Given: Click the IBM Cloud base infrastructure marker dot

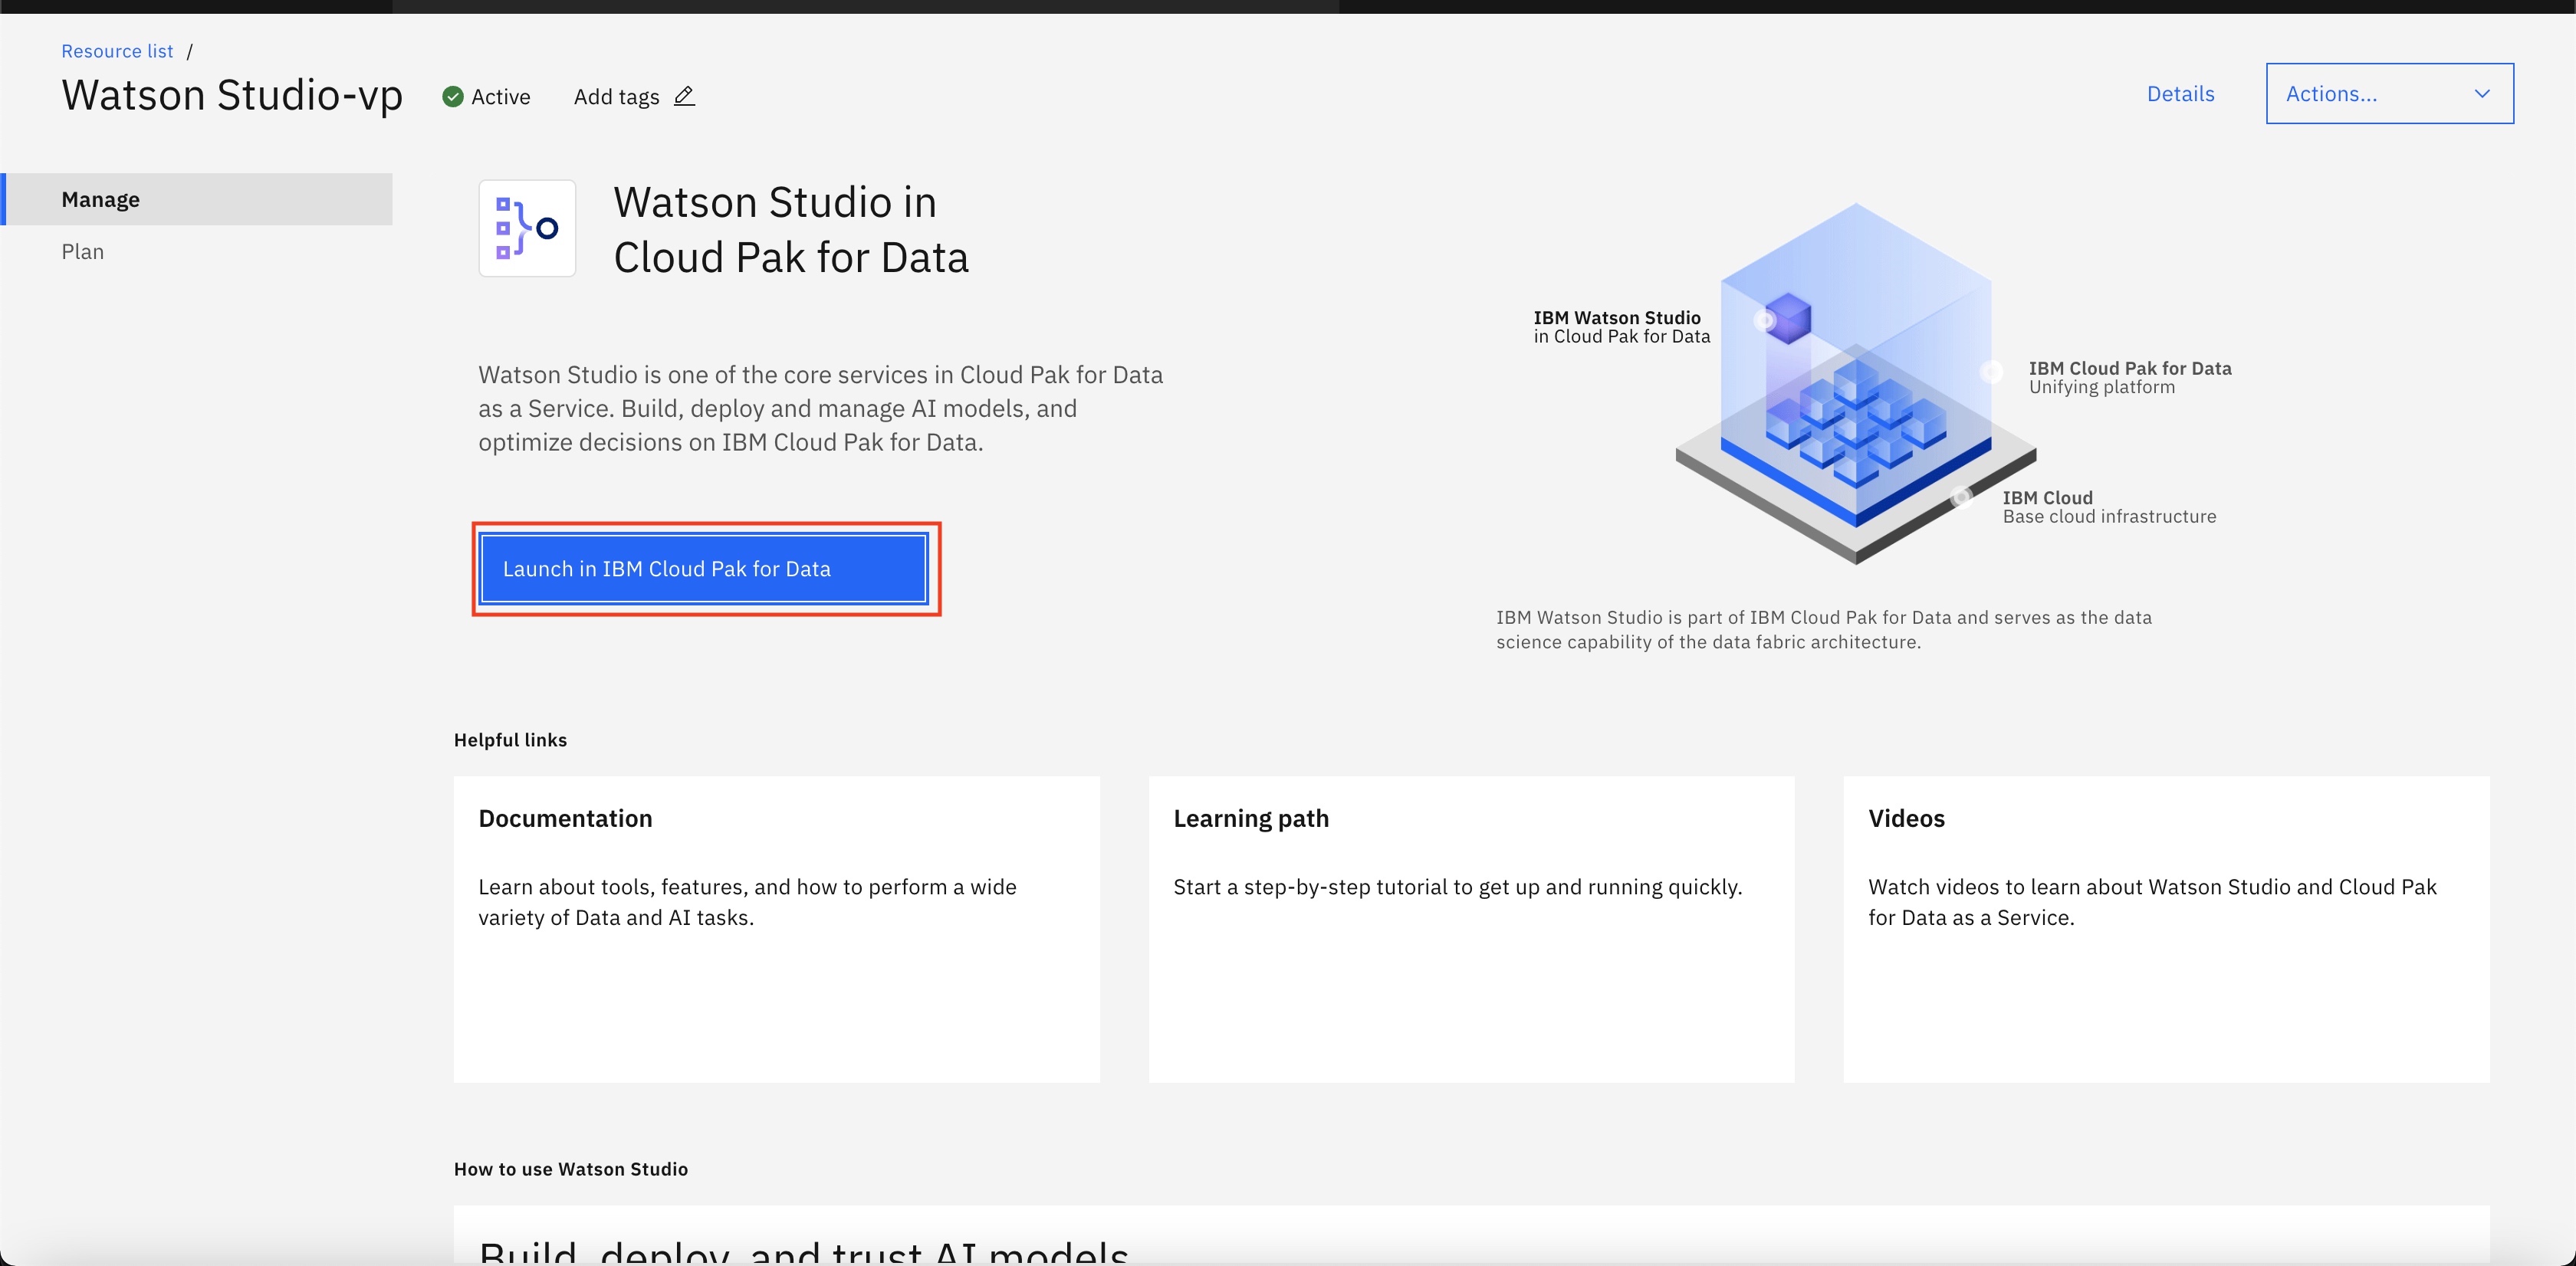Looking at the screenshot, I should pyautogui.click(x=1961, y=497).
